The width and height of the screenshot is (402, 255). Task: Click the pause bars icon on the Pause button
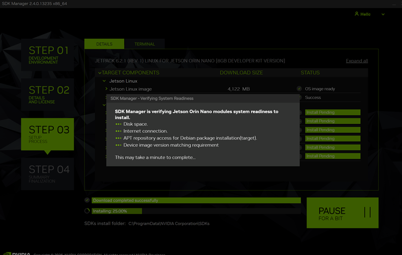click(x=367, y=212)
